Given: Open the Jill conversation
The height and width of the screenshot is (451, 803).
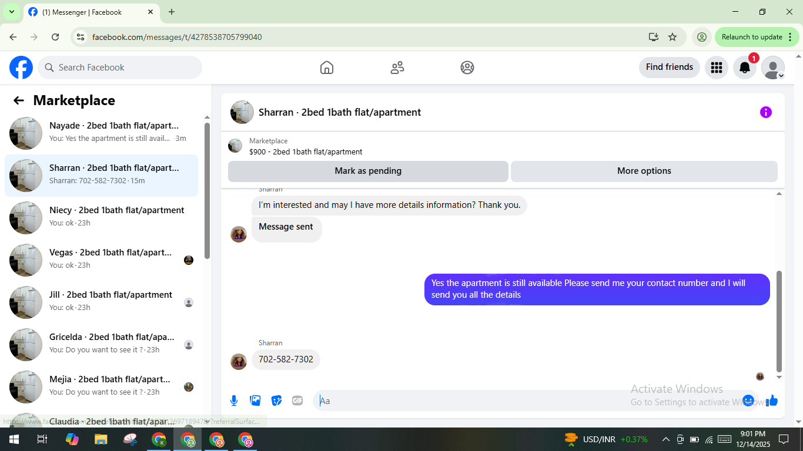Looking at the screenshot, I should click(101, 302).
